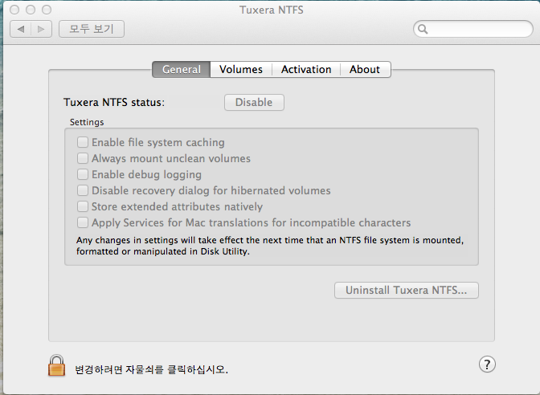Image resolution: width=540 pixels, height=395 pixels.
Task: Click the 모두 보기 (Show All) button
Action: pyautogui.click(x=92, y=29)
